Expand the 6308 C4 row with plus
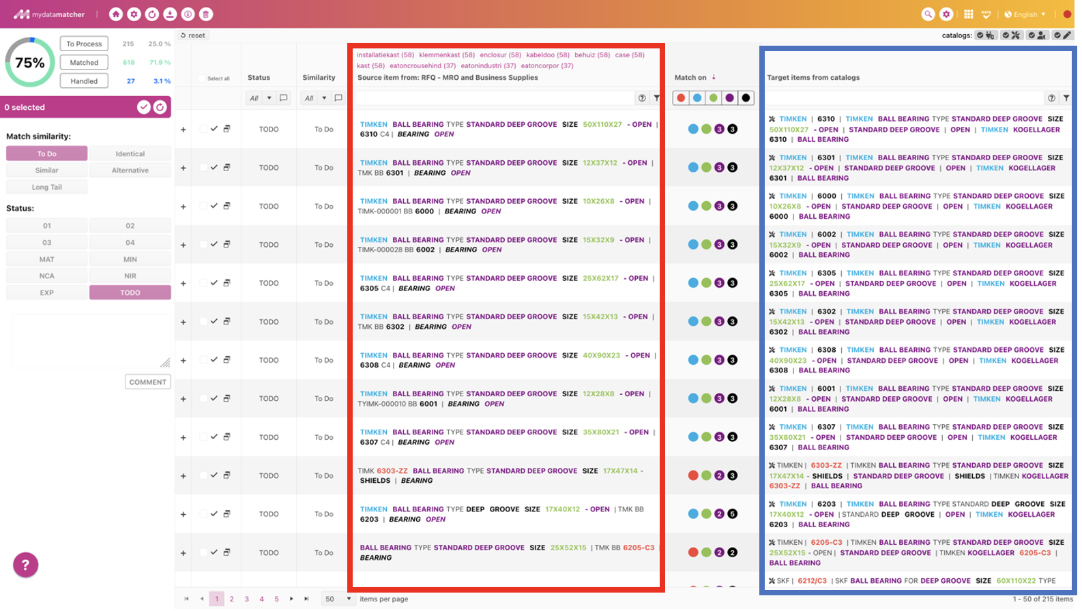 click(183, 361)
